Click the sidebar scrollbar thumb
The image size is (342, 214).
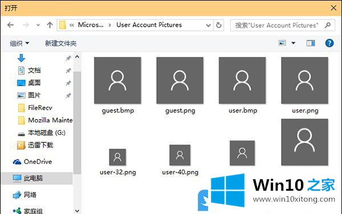pos(77,123)
